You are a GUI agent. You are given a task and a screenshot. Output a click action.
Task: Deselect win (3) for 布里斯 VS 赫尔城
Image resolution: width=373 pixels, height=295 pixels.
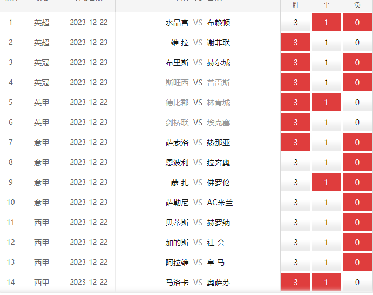pos(296,62)
